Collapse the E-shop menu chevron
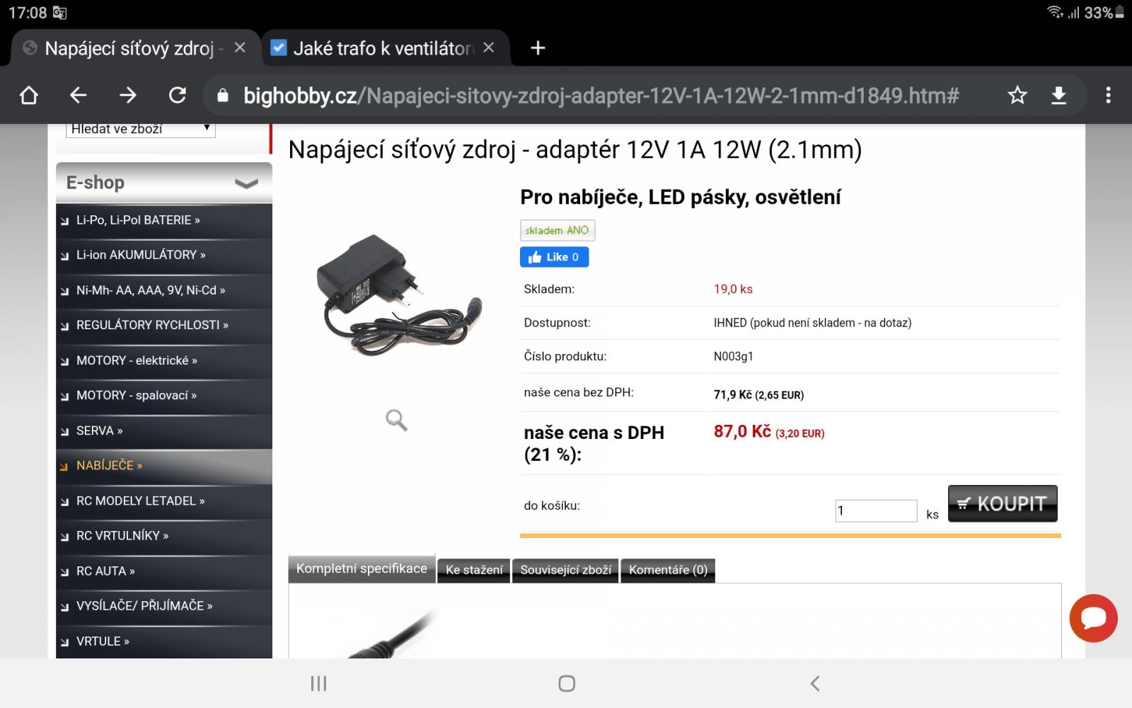 (x=246, y=183)
